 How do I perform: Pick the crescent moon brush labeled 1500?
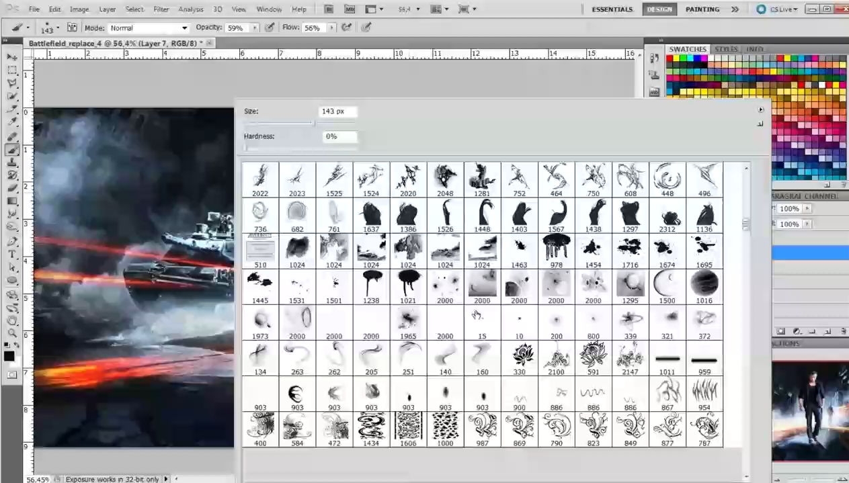click(x=667, y=287)
